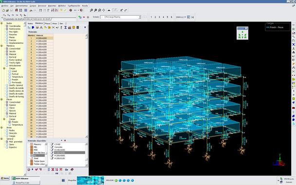Click the Open folder icon in toolbar

(x=7, y=10)
